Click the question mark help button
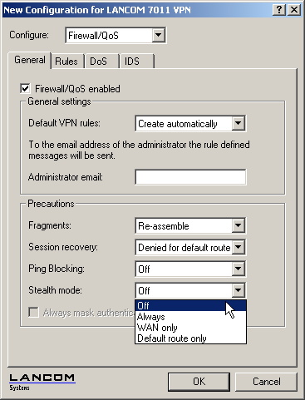Viewport: 305px width, 400px height. pyautogui.click(x=279, y=10)
